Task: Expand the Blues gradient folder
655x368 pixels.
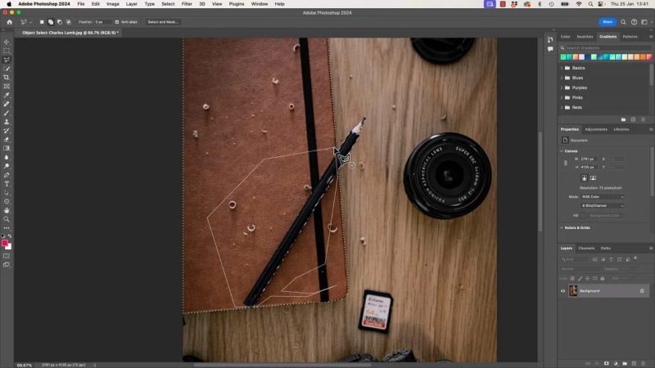Action: [x=562, y=78]
